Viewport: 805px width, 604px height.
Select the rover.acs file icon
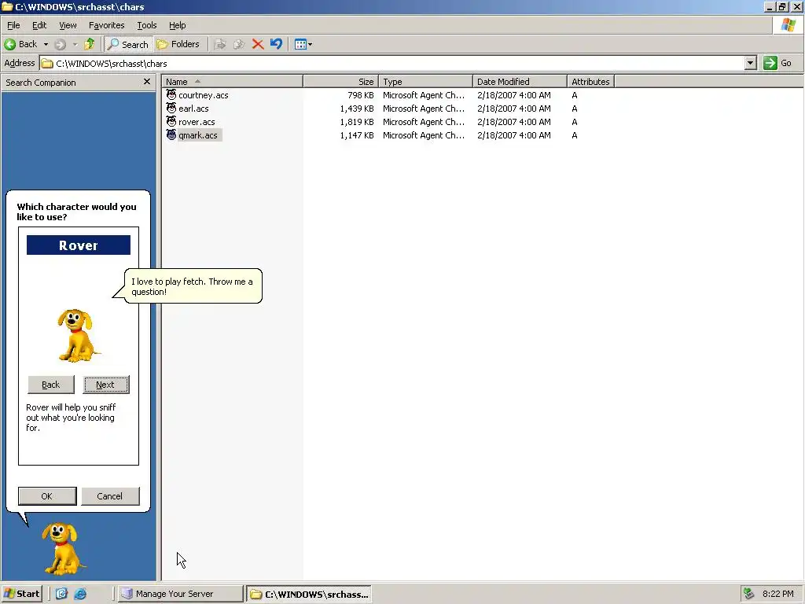point(171,121)
